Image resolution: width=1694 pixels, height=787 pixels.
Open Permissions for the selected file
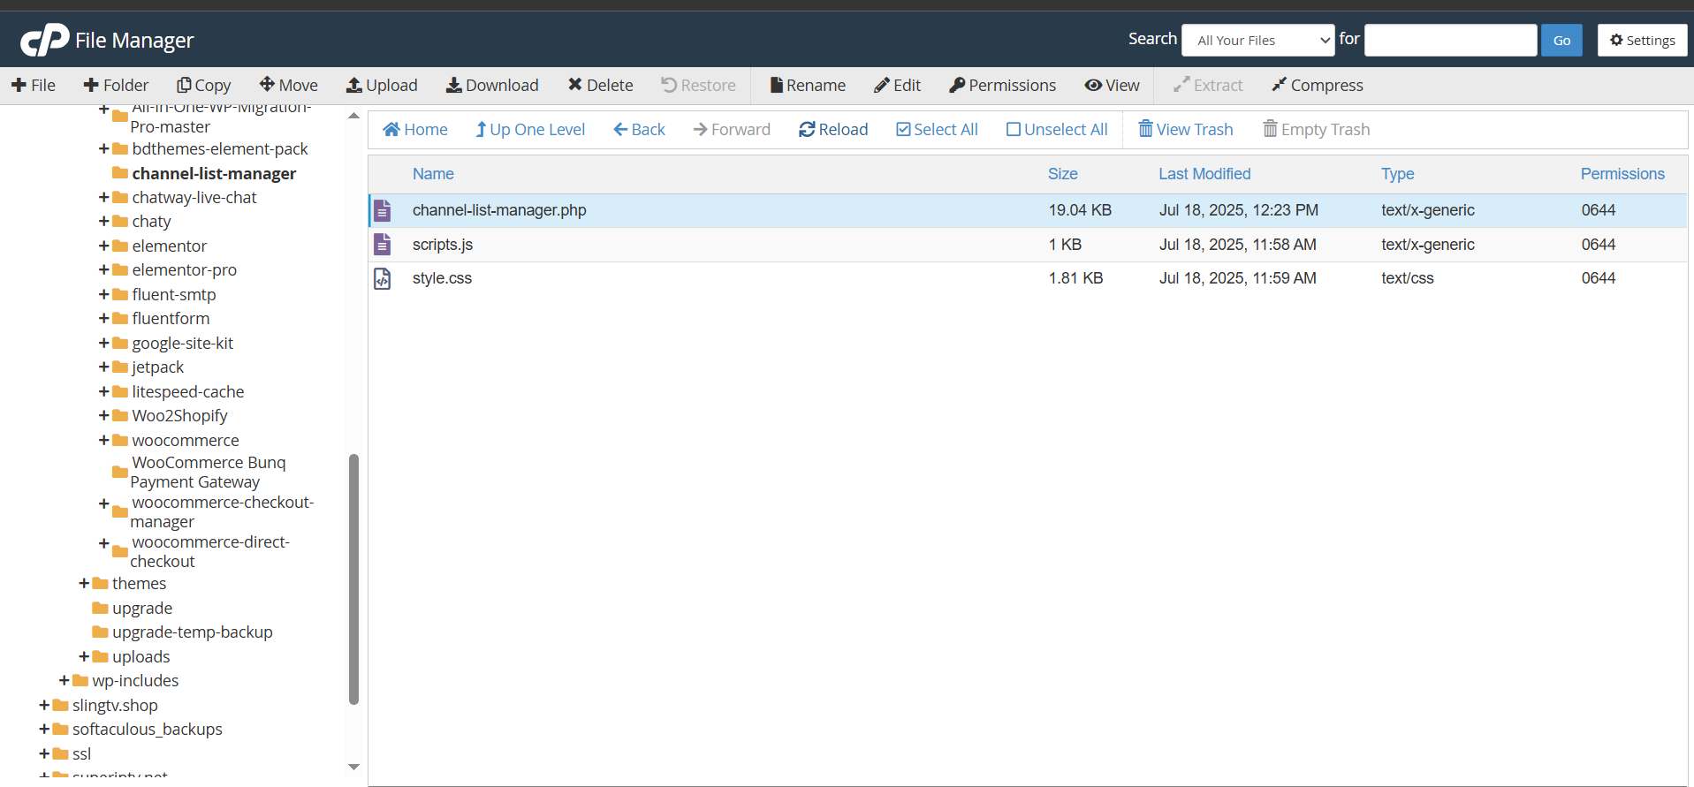click(x=1002, y=86)
